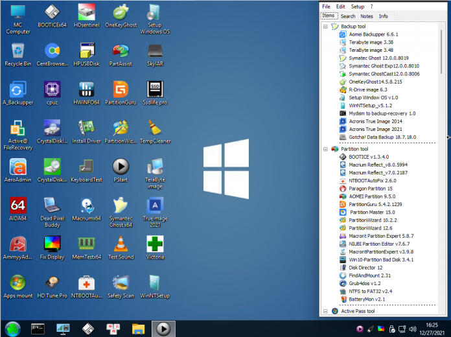Open the Dead Pixel Buddy icon
Image resolution: width=451 pixels, height=337 pixels.
[x=52, y=213]
